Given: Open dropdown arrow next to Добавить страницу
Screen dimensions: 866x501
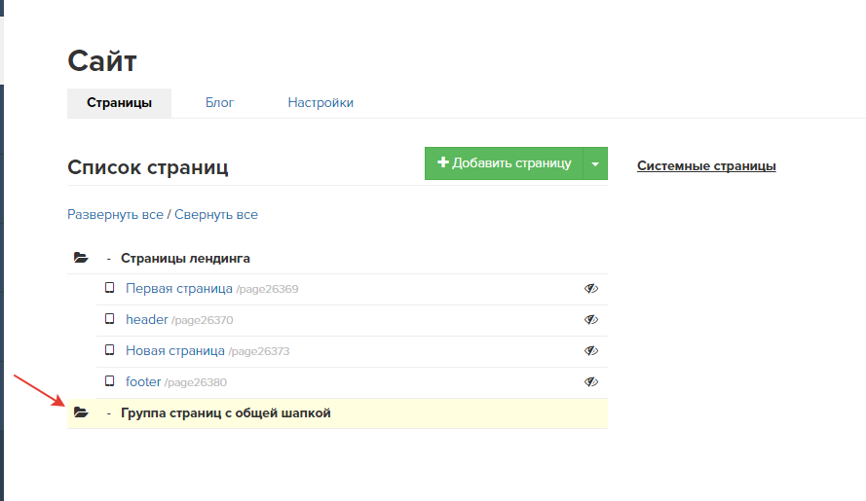Looking at the screenshot, I should click(x=595, y=163).
